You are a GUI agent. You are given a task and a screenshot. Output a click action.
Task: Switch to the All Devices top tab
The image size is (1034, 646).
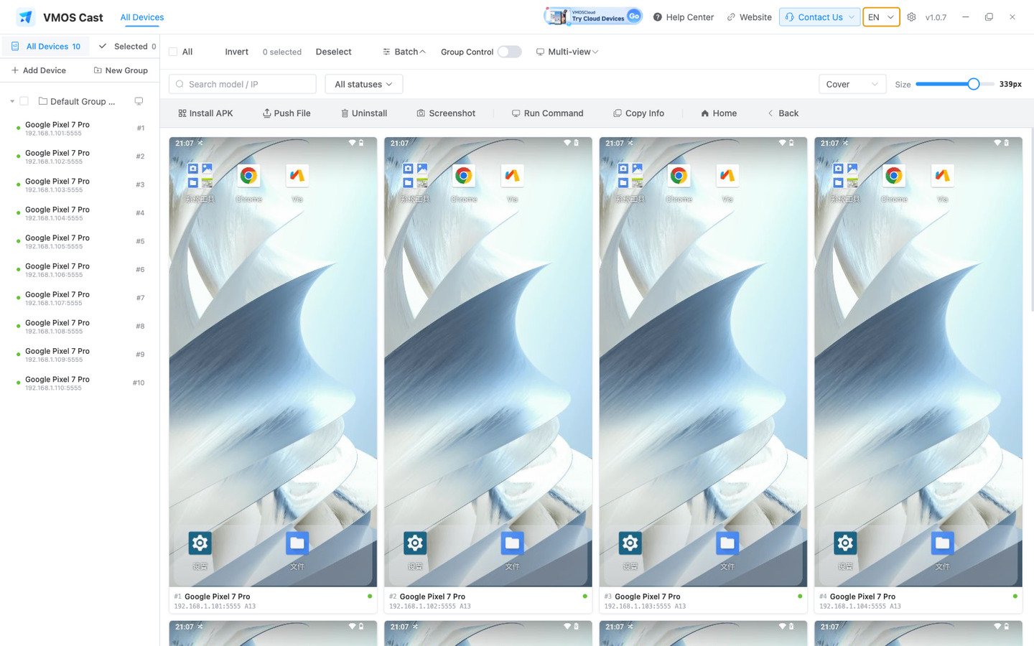[x=142, y=17]
